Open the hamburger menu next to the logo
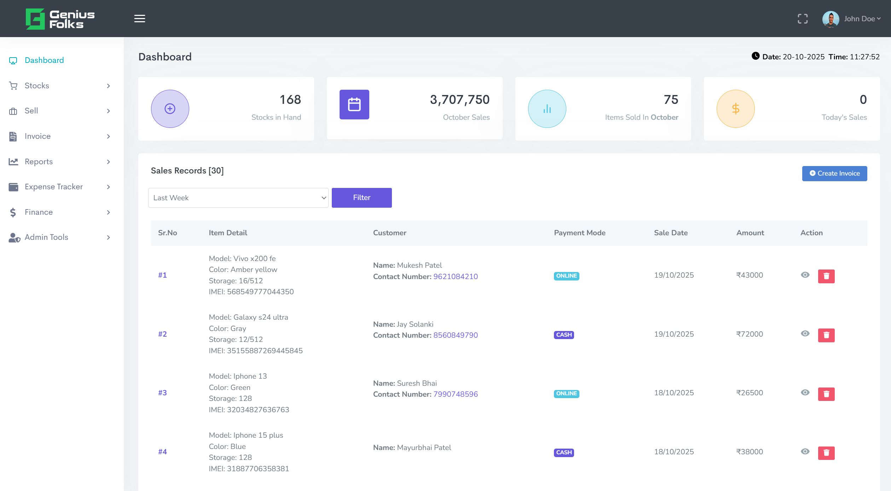This screenshot has width=891, height=491. pos(139,18)
